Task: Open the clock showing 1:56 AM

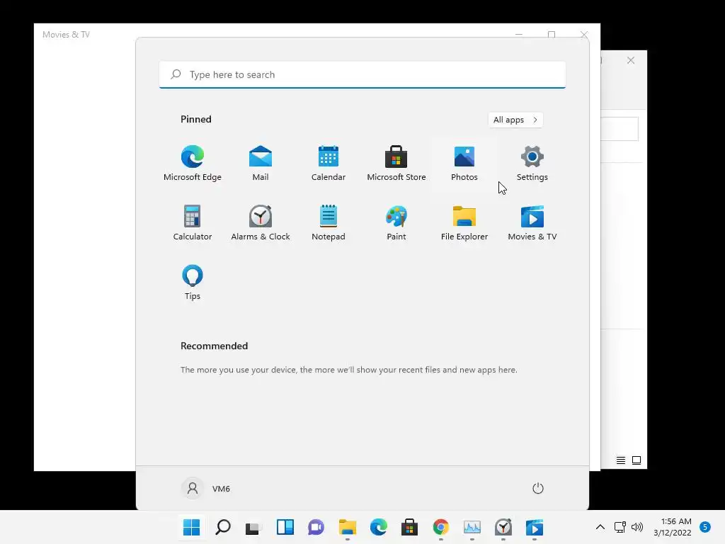Action: [673, 527]
